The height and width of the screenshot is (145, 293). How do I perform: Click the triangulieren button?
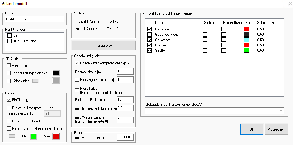[104, 46]
